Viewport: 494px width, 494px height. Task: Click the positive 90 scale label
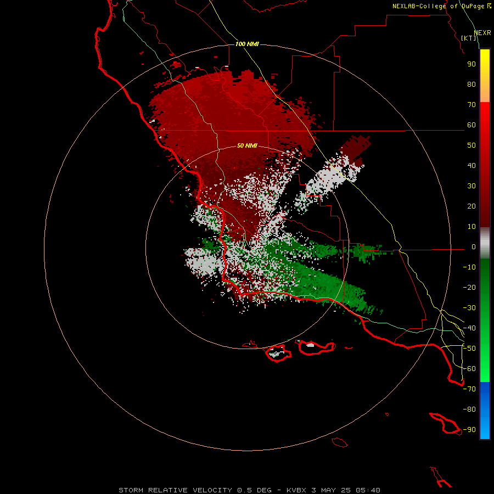(x=471, y=64)
